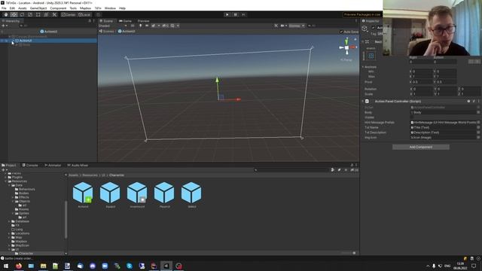Open the Gizmos dropdown in scene view
Viewport: 482px width, 271px height.
pyautogui.click(x=296, y=26)
